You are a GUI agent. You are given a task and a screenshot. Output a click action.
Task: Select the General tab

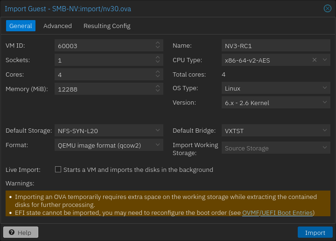pyautogui.click(x=21, y=26)
